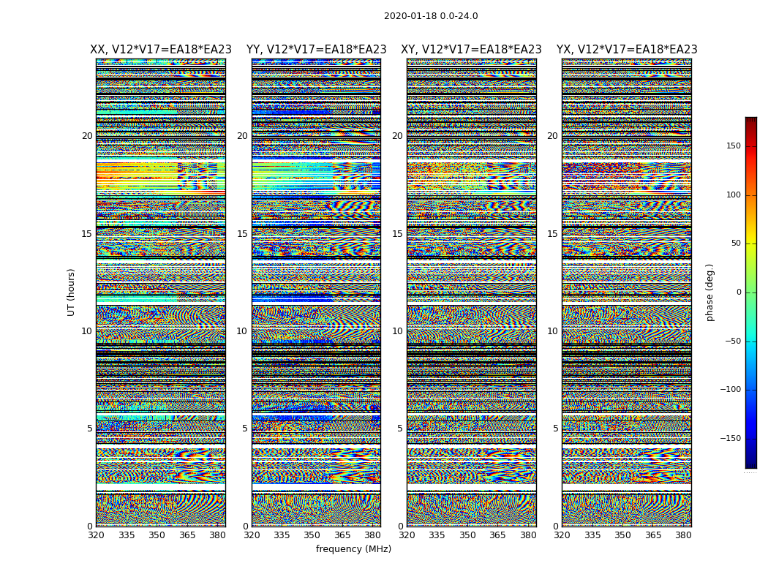The width and height of the screenshot is (768, 585).
Task: Click the 100 colorbar tick label
Action: pyautogui.click(x=734, y=195)
